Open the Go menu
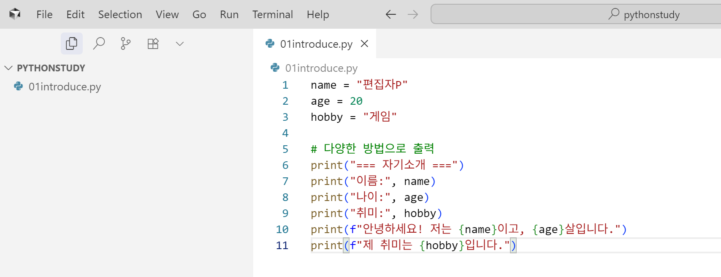Screen dimensions: 721x277 pos(199,14)
